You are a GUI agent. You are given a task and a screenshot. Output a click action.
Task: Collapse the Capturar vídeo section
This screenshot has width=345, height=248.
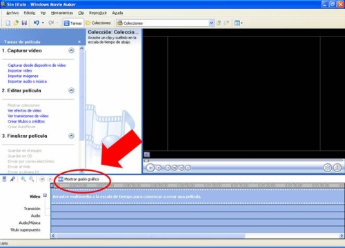pos(72,50)
